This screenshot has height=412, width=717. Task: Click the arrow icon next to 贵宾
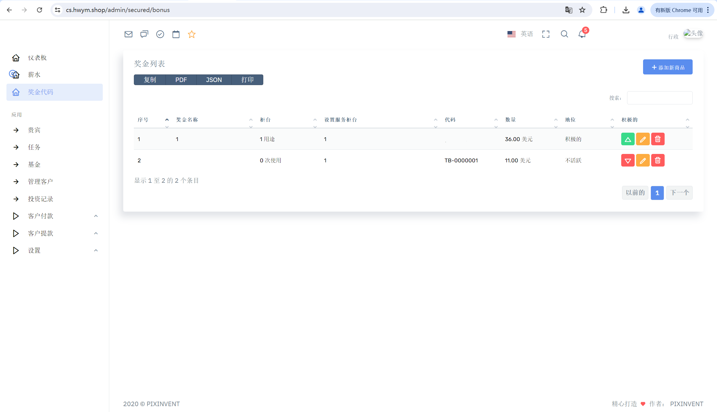click(x=16, y=130)
